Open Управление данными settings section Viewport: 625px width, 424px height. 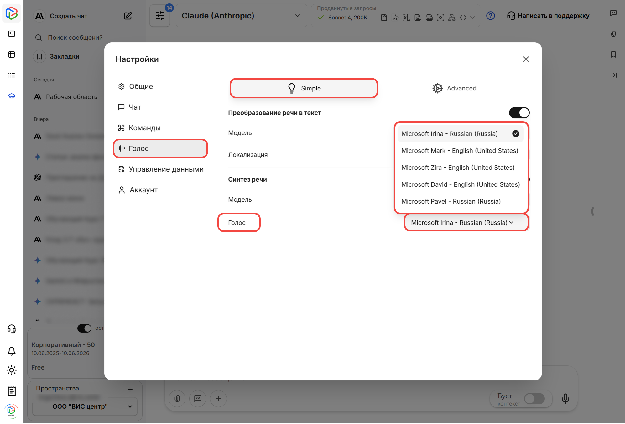coord(160,169)
